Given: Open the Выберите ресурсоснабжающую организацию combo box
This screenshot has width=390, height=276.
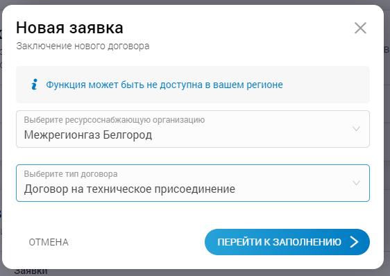Looking at the screenshot, I should [x=193, y=129].
